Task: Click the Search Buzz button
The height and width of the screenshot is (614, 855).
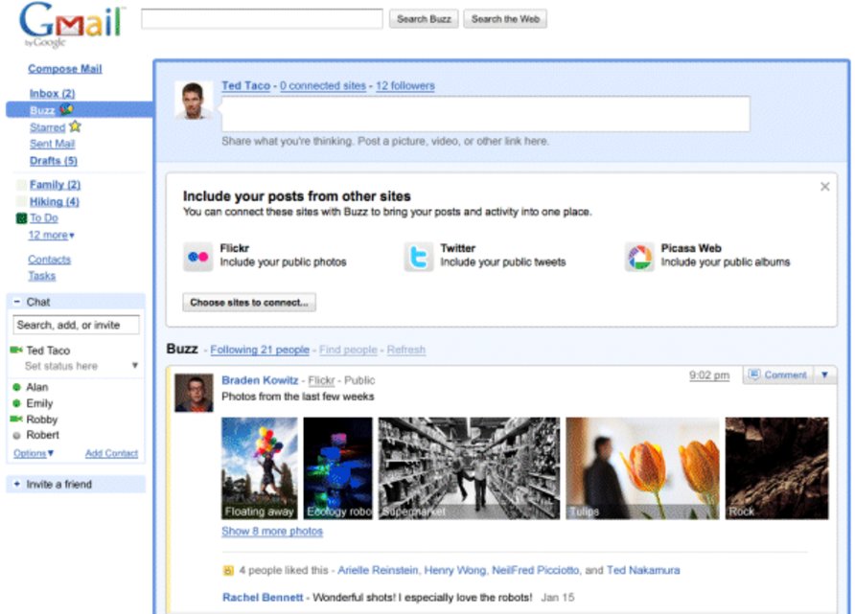Action: [x=424, y=19]
